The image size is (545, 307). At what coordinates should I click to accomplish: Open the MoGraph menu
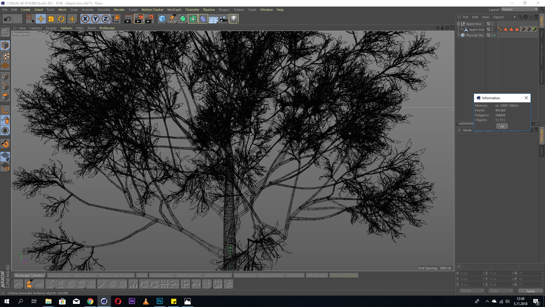pyautogui.click(x=174, y=10)
